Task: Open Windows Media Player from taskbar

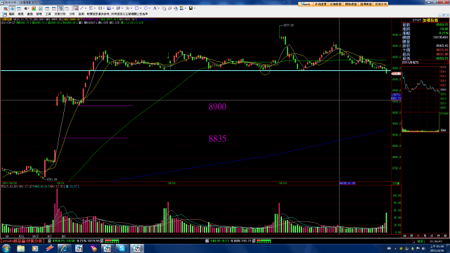Action: (35, 248)
